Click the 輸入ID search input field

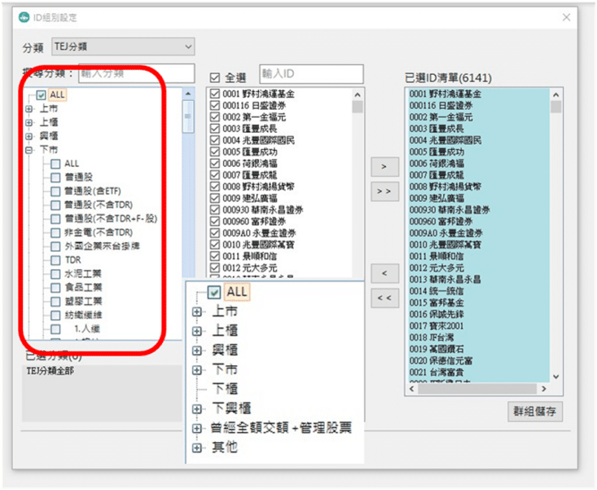[311, 73]
